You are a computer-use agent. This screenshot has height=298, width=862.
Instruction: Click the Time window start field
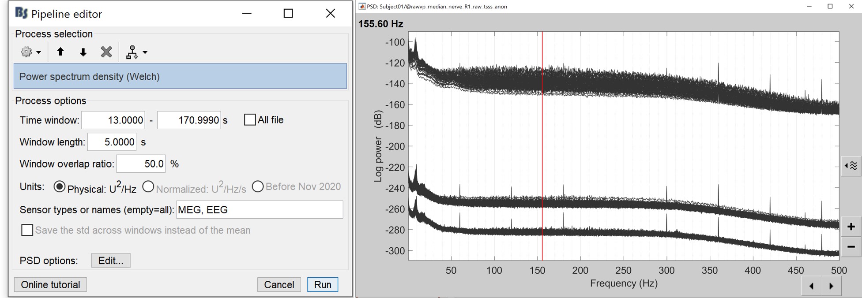click(113, 120)
